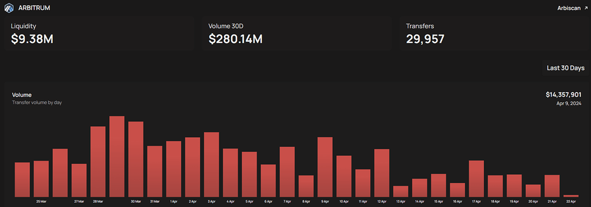Screen dimensions: 591x207
Task: Open the Last 30 Days range selector
Action: 565,68
